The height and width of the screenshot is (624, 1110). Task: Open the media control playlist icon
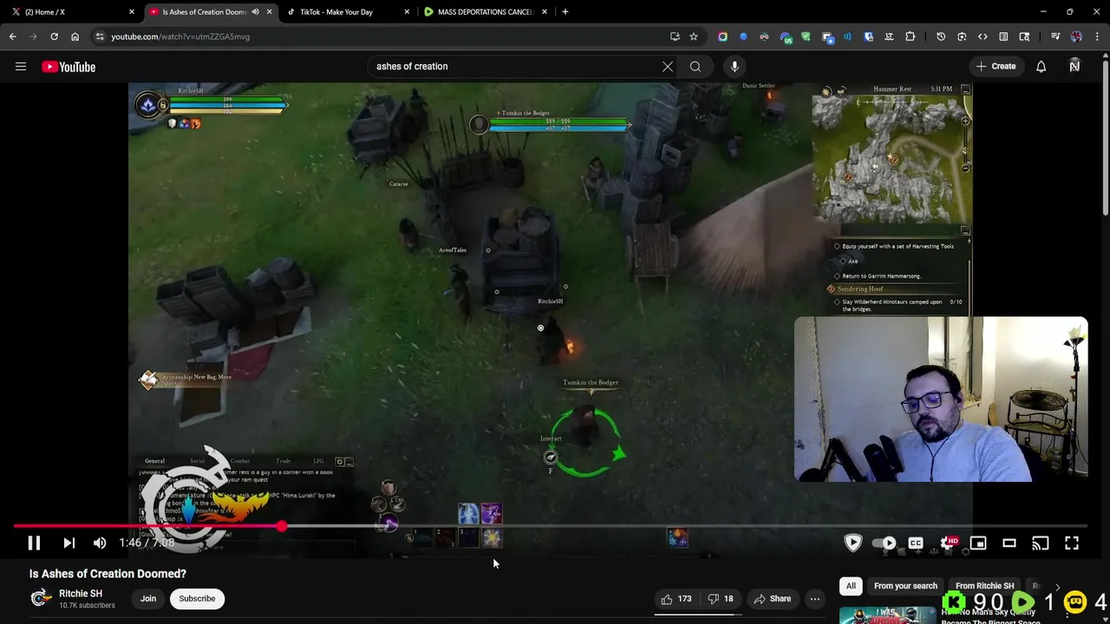coord(1055,36)
